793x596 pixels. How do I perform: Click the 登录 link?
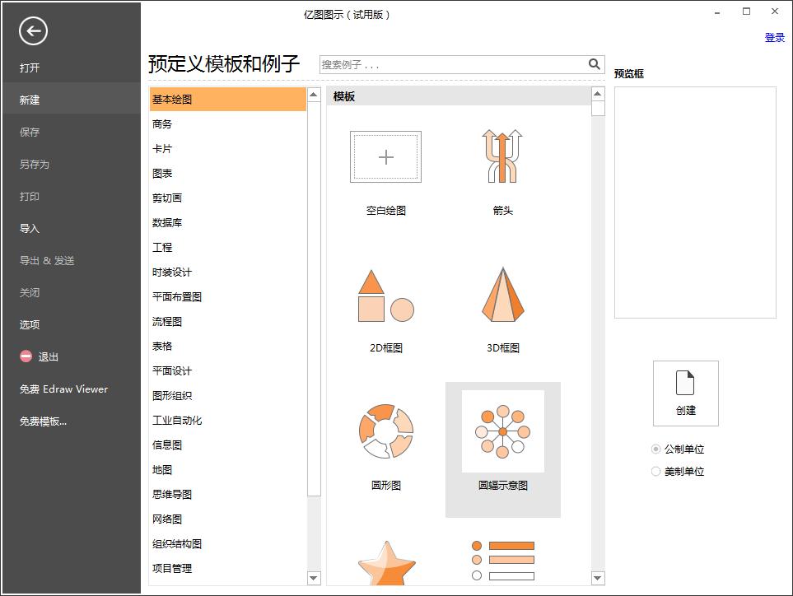[774, 38]
